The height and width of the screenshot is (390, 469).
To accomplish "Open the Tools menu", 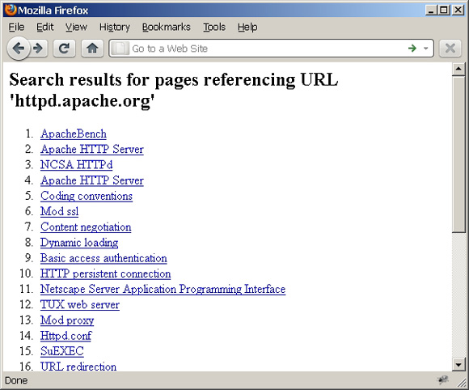I will pyautogui.click(x=214, y=28).
